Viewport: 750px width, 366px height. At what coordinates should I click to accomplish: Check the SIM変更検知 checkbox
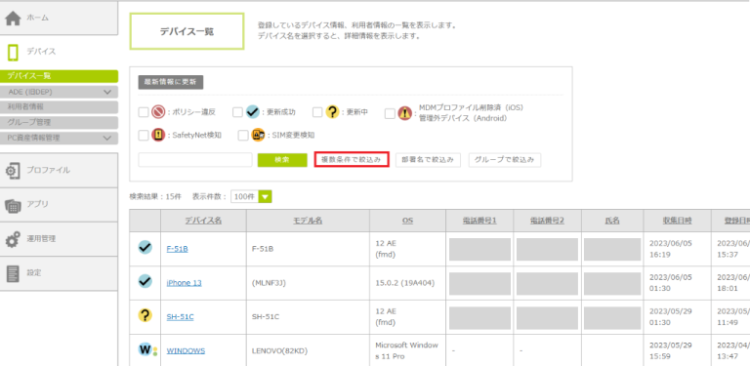point(243,136)
